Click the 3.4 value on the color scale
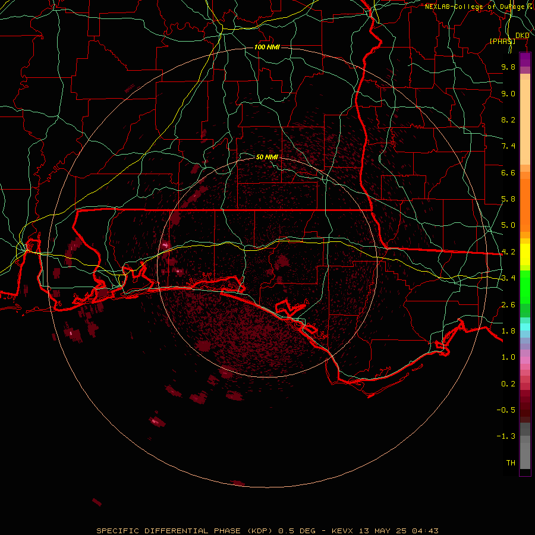Image resolution: width=535 pixels, height=535 pixels. point(508,278)
